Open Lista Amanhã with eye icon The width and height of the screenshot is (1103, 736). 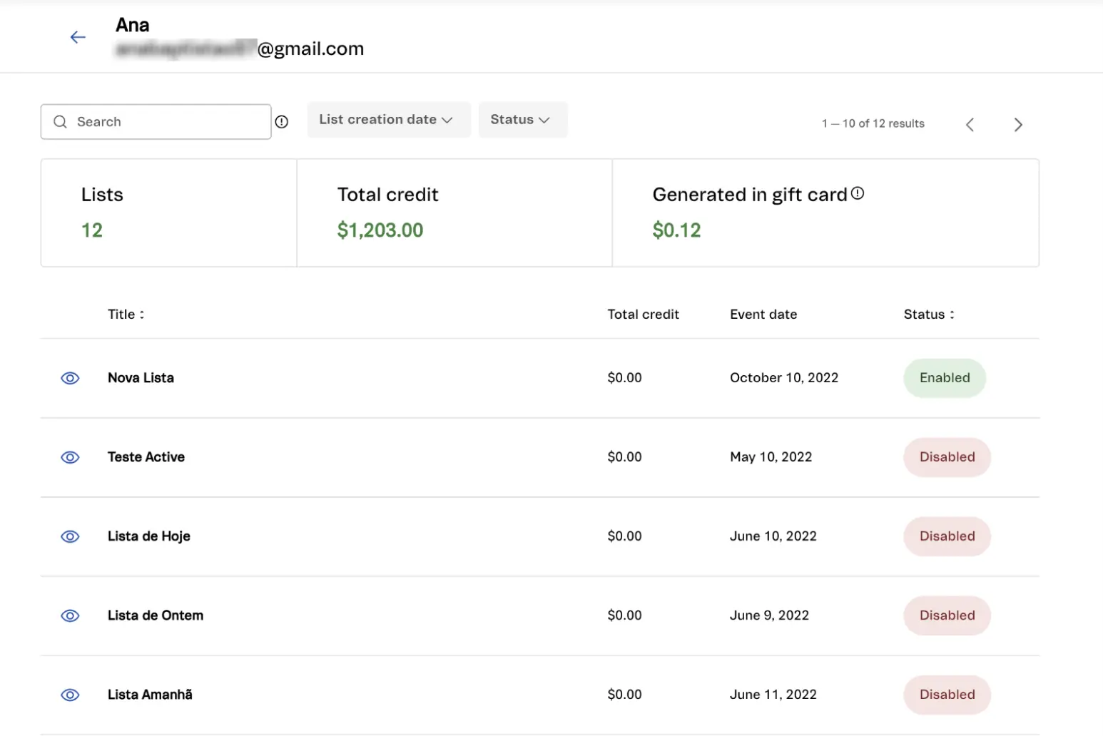[x=70, y=695]
